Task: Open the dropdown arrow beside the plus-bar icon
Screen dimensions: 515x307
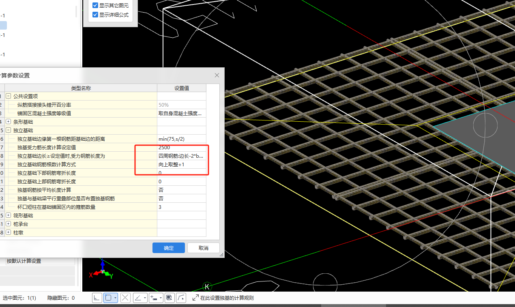Action: click(x=161, y=298)
